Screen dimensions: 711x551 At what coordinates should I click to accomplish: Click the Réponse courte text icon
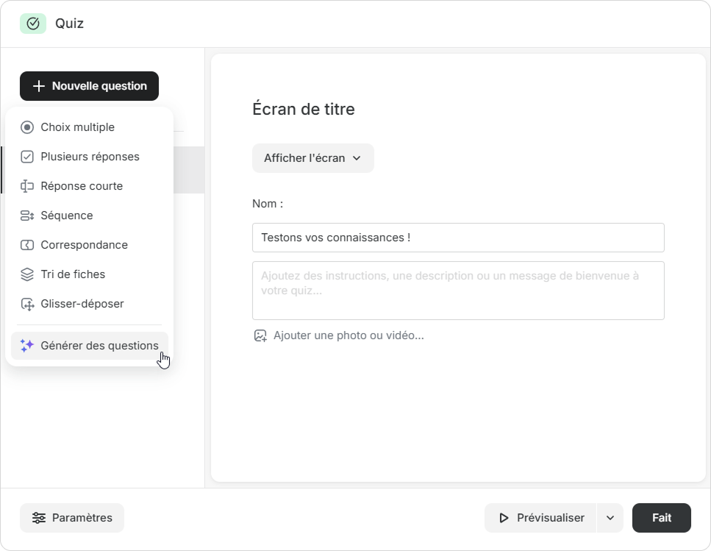click(x=27, y=186)
